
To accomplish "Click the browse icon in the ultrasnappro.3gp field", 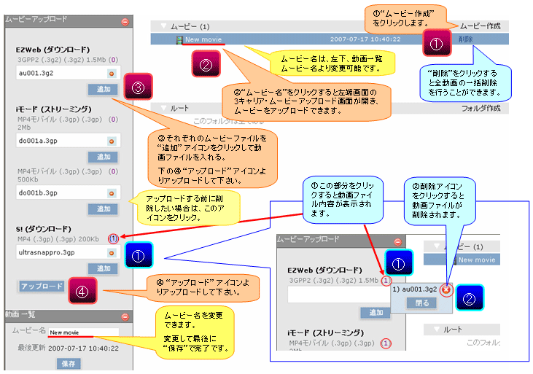I will coord(112,253).
